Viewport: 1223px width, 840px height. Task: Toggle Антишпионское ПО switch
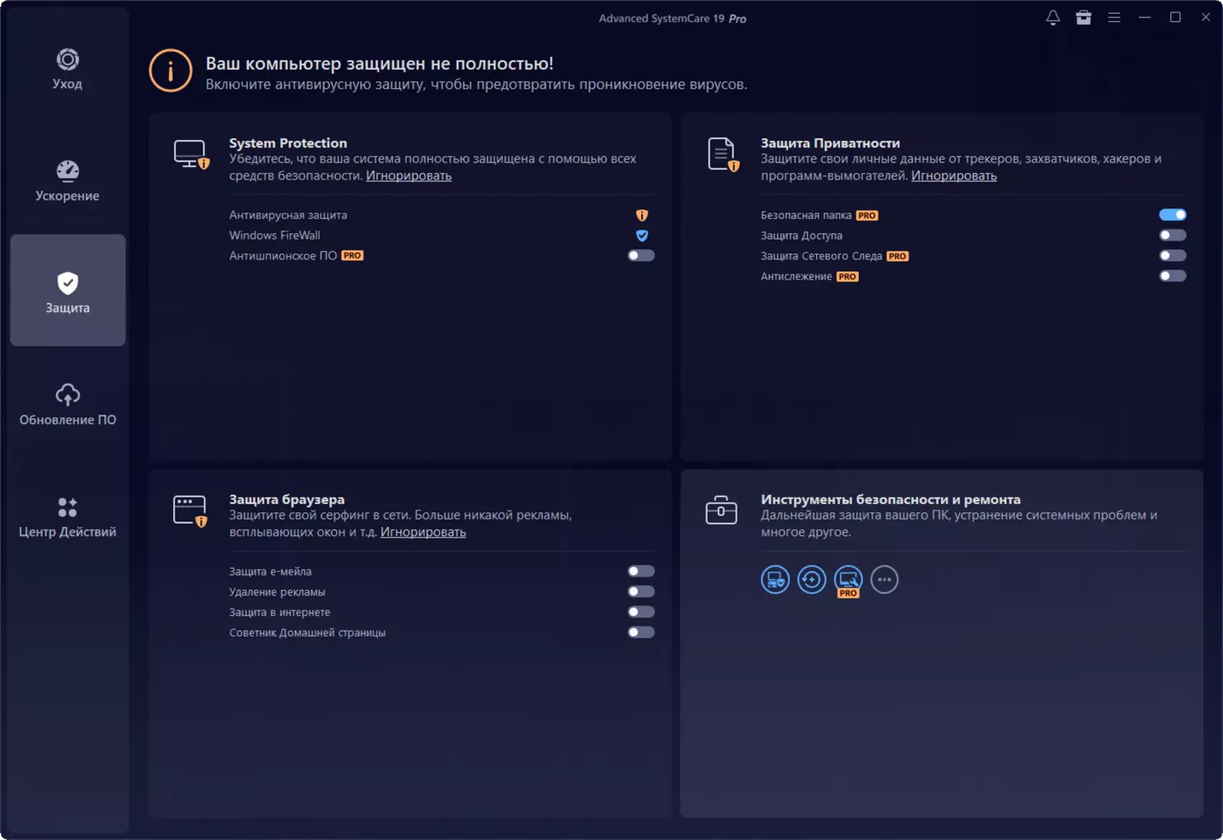[x=641, y=255]
